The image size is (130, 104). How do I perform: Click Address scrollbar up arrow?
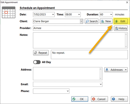101,69
